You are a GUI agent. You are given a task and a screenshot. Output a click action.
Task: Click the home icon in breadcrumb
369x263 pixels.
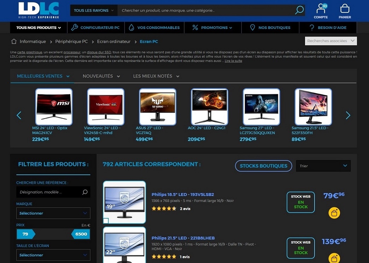point(14,41)
